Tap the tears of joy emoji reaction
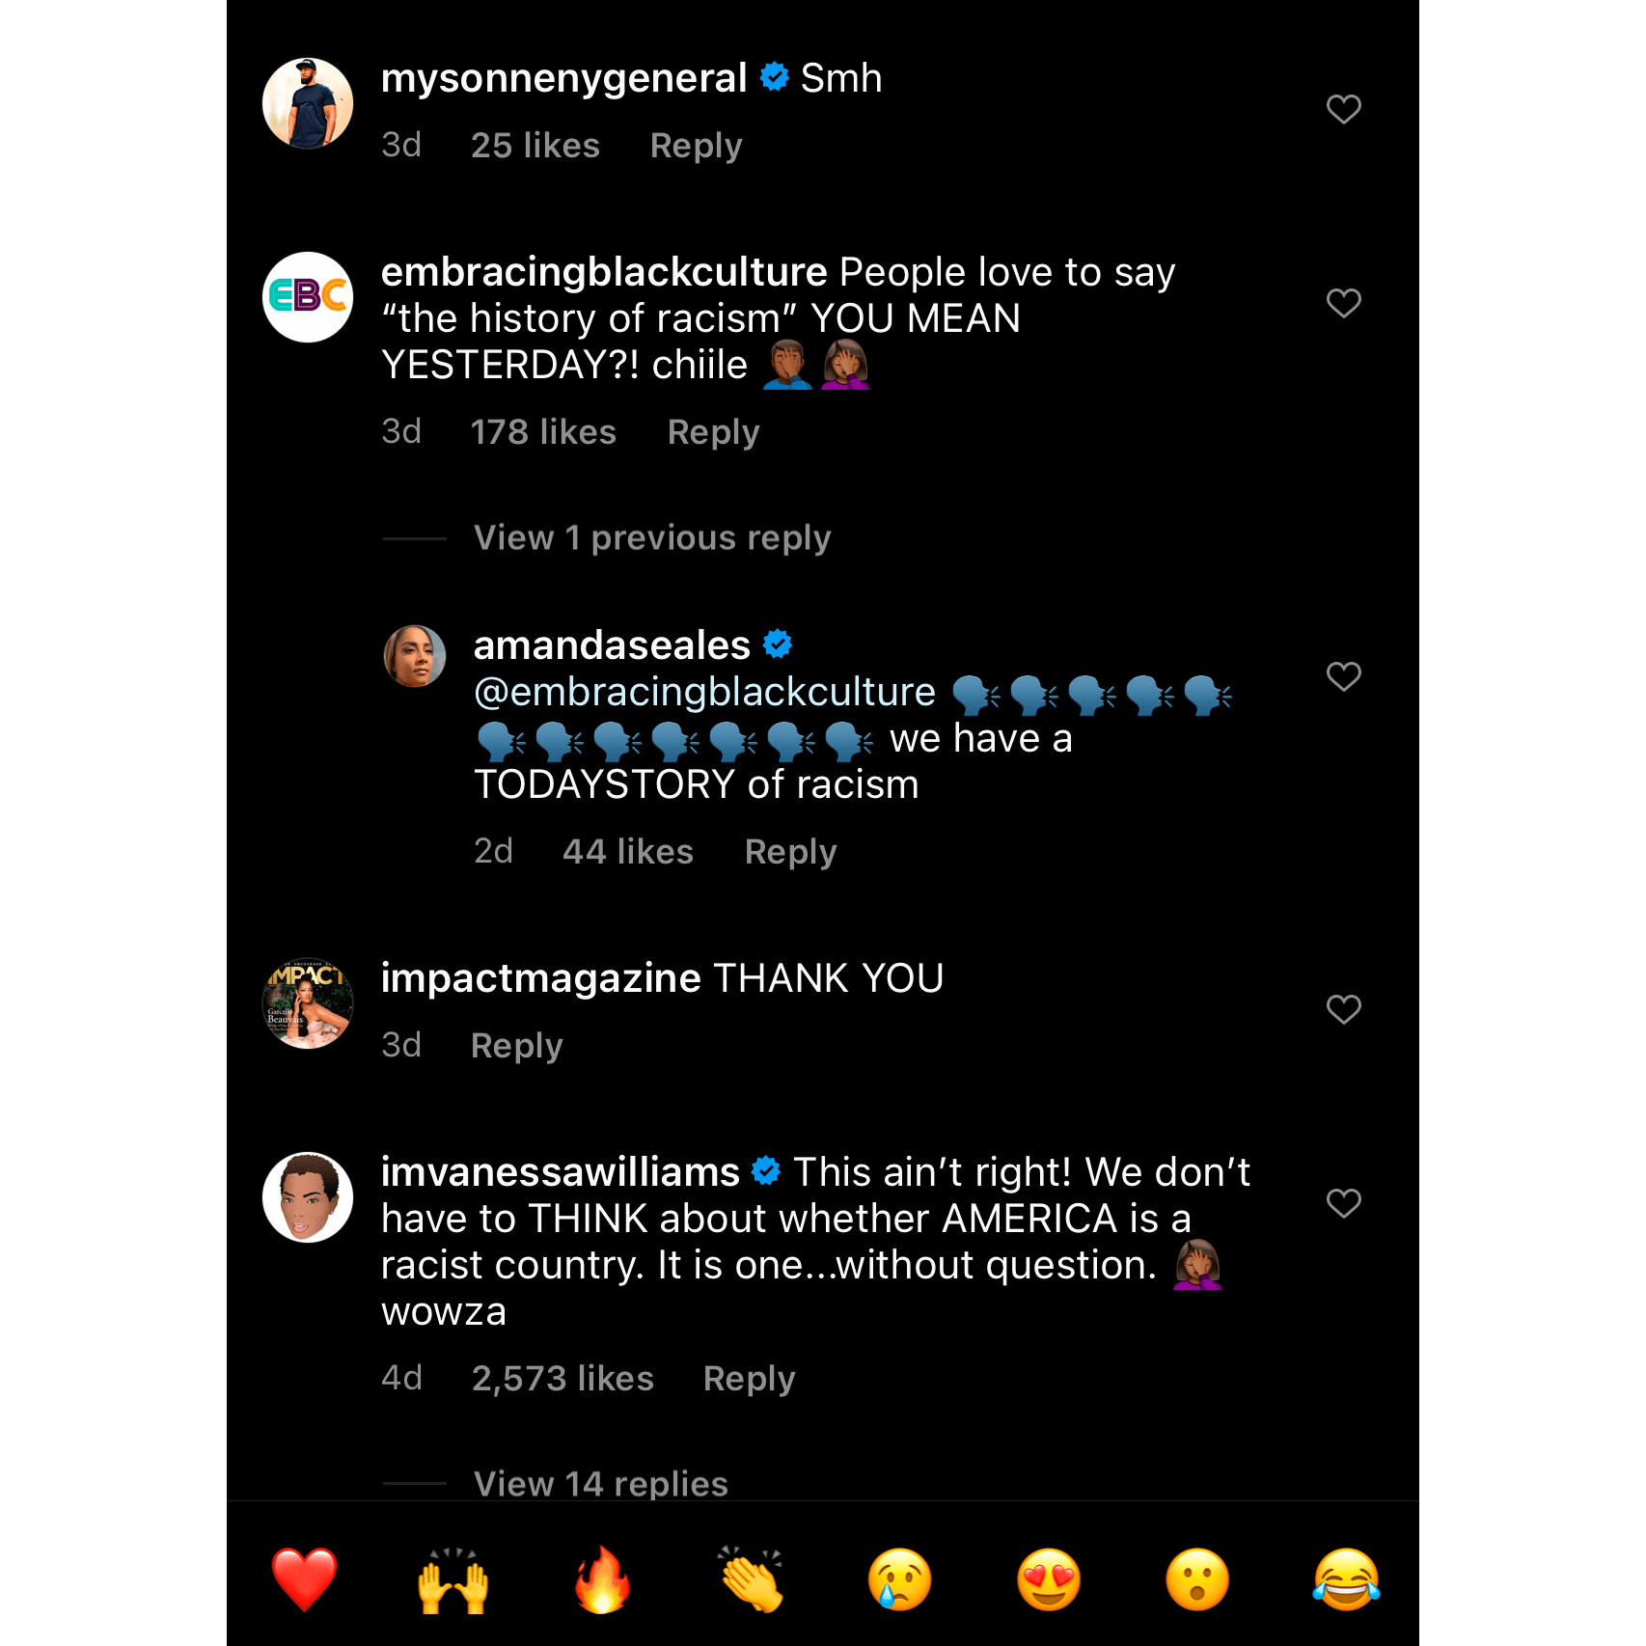The image size is (1646, 1646). [x=1346, y=1579]
